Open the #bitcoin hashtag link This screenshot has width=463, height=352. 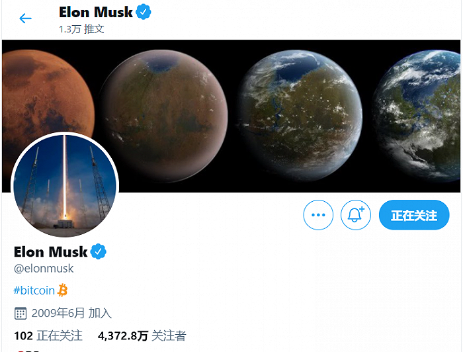pyautogui.click(x=34, y=290)
